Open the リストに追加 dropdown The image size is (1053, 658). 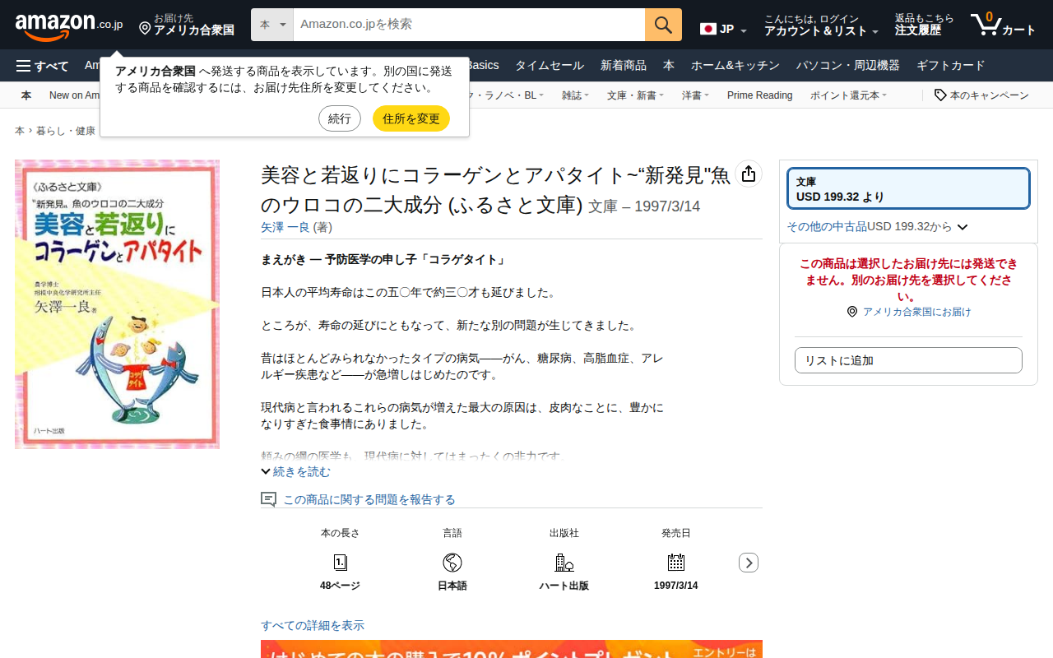point(908,360)
